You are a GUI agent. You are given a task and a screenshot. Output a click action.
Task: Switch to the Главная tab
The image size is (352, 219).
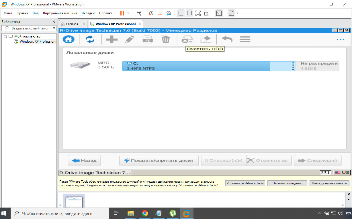(x=72, y=24)
